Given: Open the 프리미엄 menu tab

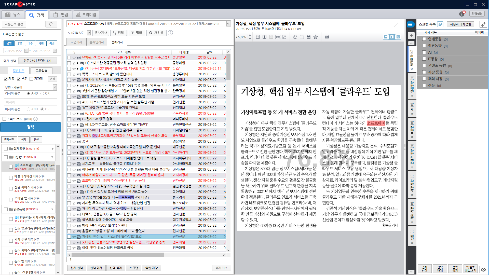Looking at the screenshot, I should [x=86, y=15].
